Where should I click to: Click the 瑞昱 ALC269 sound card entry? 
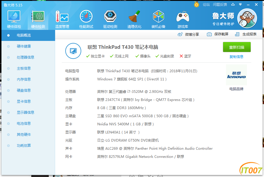(155, 149)
